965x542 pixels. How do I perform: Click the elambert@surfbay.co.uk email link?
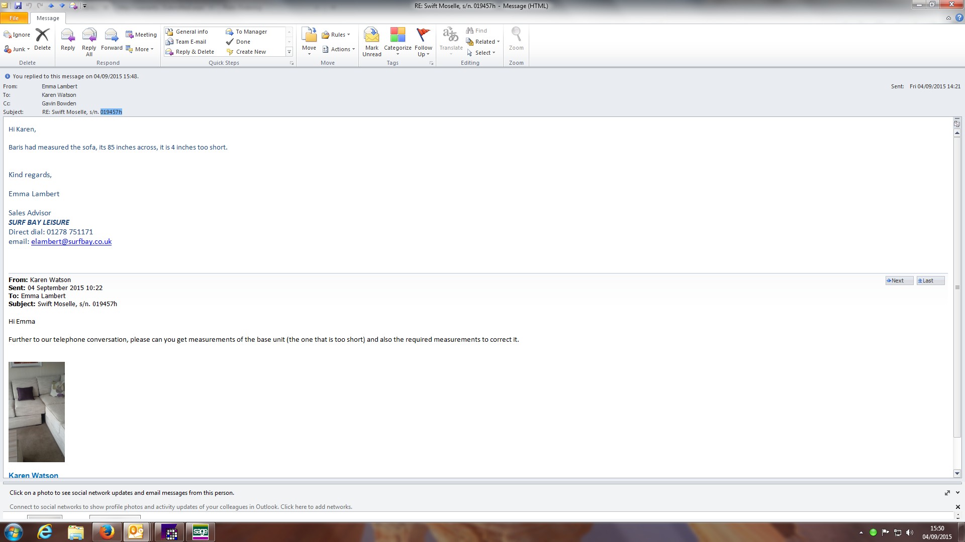[71, 241]
